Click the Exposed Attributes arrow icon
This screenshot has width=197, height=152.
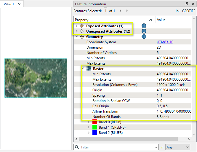pos(82,26)
